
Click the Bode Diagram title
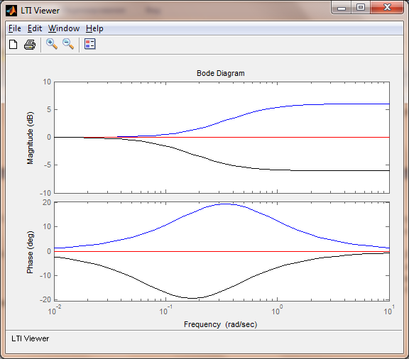point(221,73)
